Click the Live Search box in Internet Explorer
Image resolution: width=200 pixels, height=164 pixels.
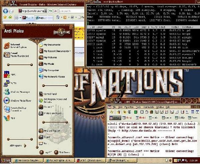(71, 11)
